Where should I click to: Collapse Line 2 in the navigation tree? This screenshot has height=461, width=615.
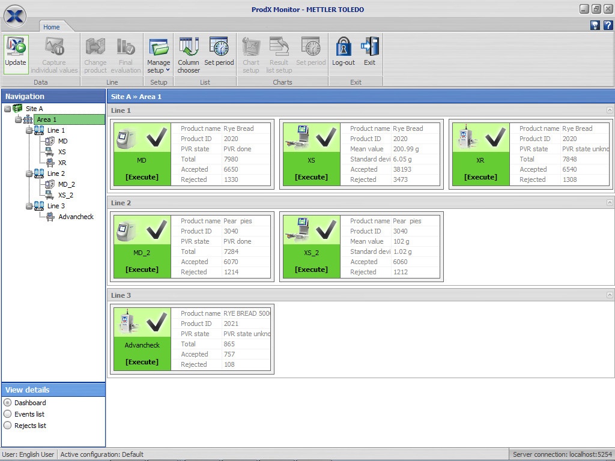click(x=29, y=173)
